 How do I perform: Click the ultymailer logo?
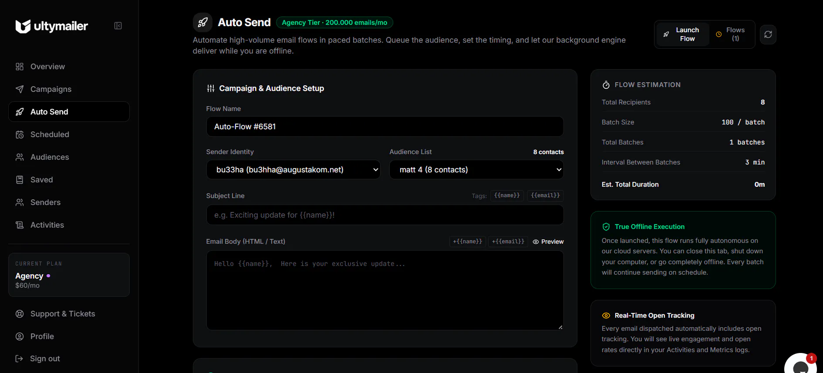pos(52,26)
